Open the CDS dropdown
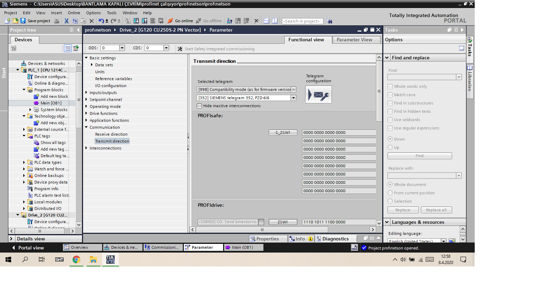This screenshot has height=306, width=547. coord(166,48)
